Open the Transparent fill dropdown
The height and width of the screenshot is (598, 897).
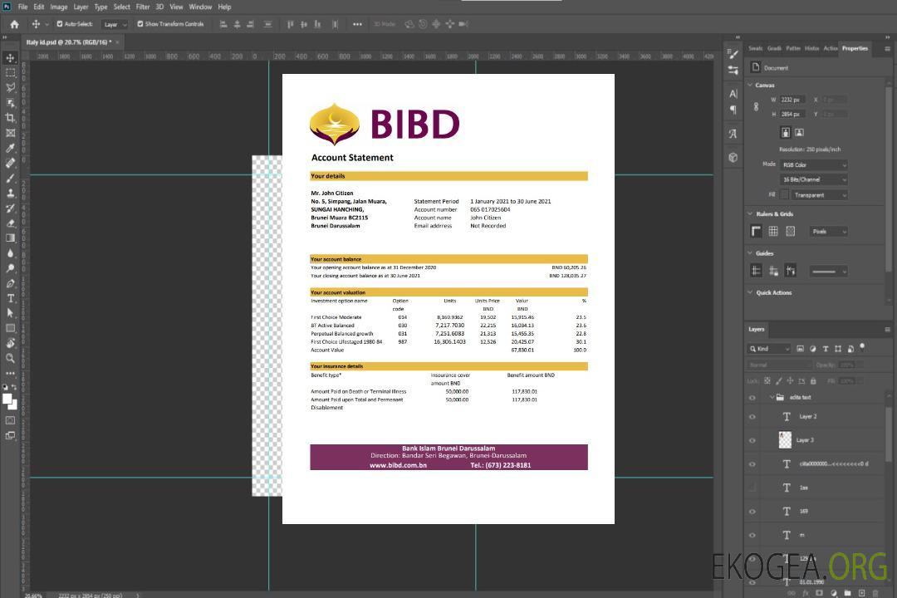click(819, 195)
